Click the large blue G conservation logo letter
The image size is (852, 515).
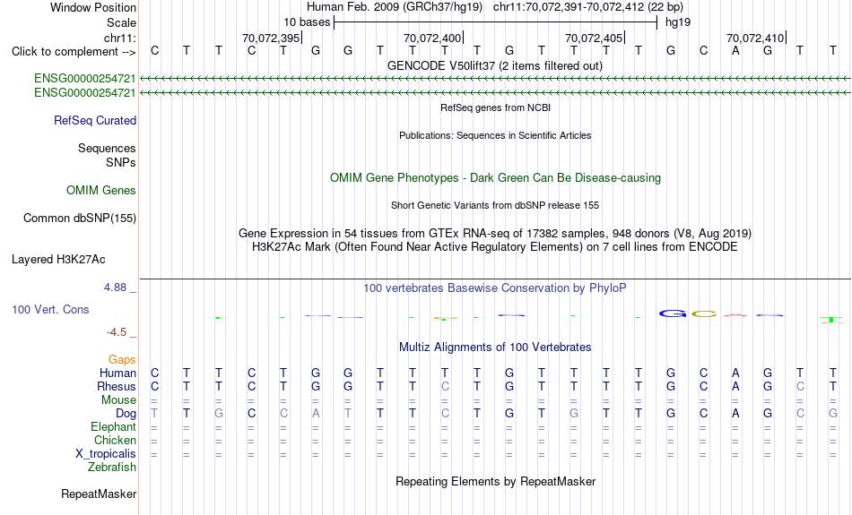coord(672,313)
